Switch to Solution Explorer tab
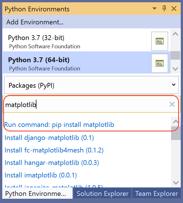 102,194
